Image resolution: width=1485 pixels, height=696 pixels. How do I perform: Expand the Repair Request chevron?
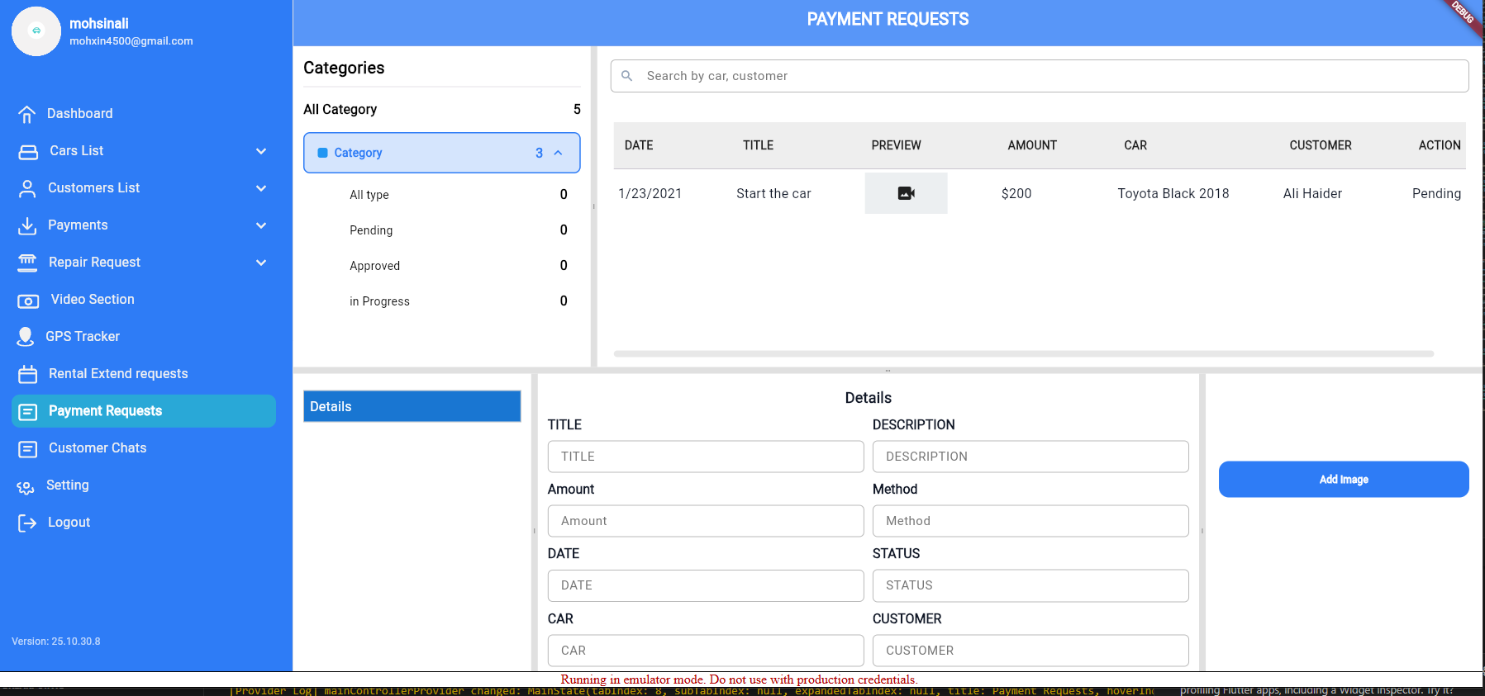[x=261, y=263]
